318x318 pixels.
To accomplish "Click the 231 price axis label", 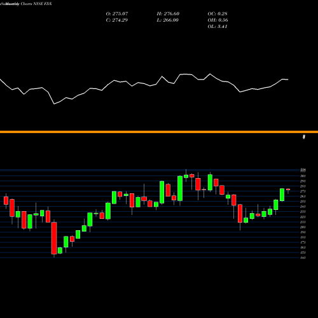I will click(303, 212).
